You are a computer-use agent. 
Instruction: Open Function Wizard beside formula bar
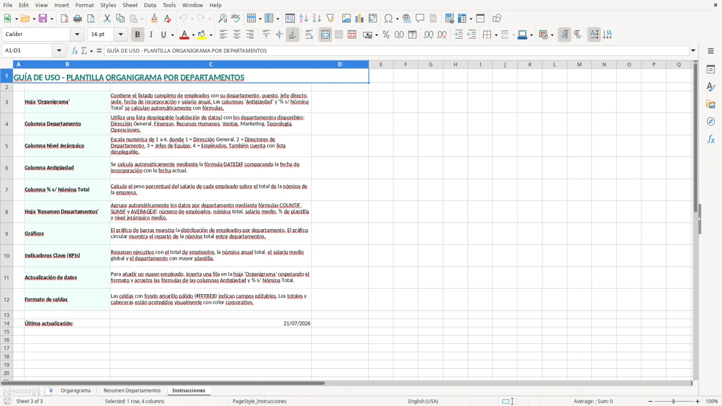pyautogui.click(x=75, y=51)
